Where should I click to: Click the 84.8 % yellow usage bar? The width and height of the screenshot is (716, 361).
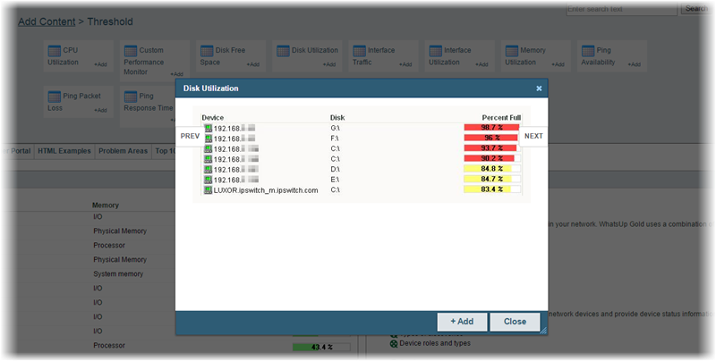pos(491,169)
